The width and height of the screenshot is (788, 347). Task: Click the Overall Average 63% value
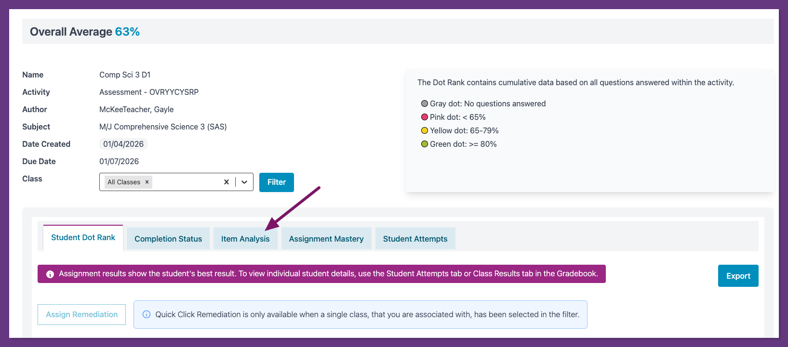click(127, 32)
